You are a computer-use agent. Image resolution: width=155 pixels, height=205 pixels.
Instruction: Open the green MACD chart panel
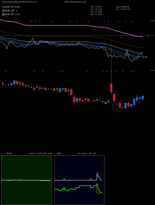(26, 180)
